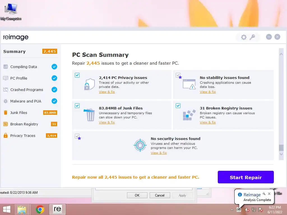Click the taskbar clock showing 6:22 PM
The width and height of the screenshot is (287, 215).
tap(275, 210)
